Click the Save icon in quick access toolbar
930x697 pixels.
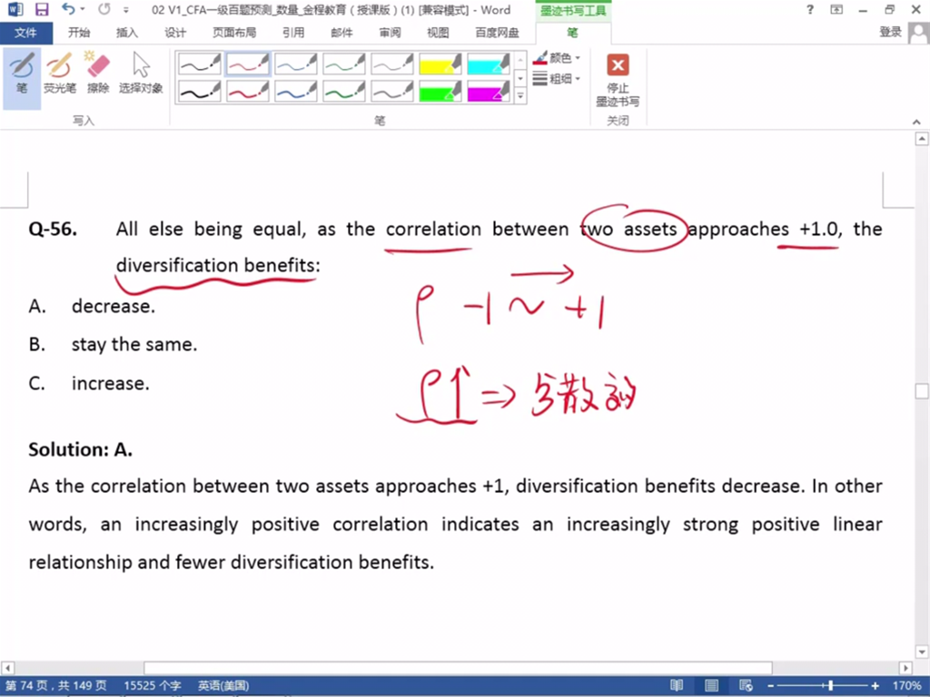pyautogui.click(x=42, y=10)
